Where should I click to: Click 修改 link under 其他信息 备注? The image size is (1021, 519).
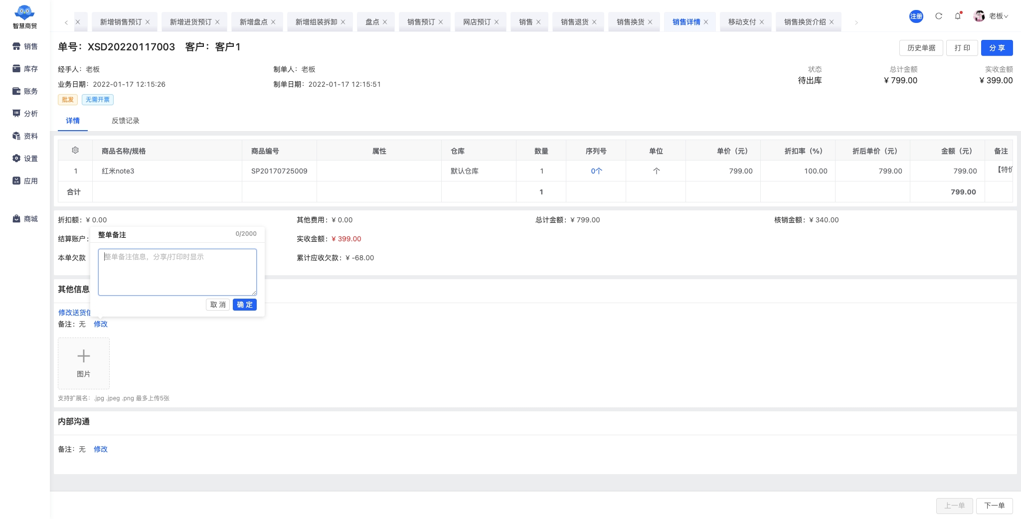pos(101,324)
